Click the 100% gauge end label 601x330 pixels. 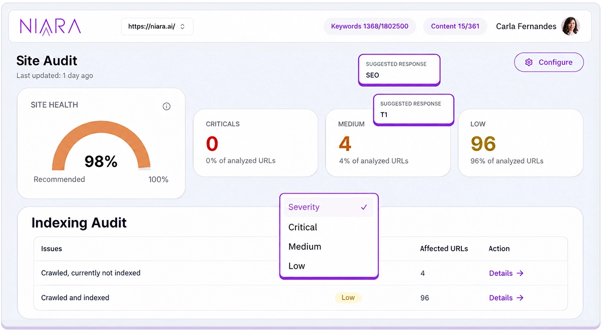click(x=158, y=180)
